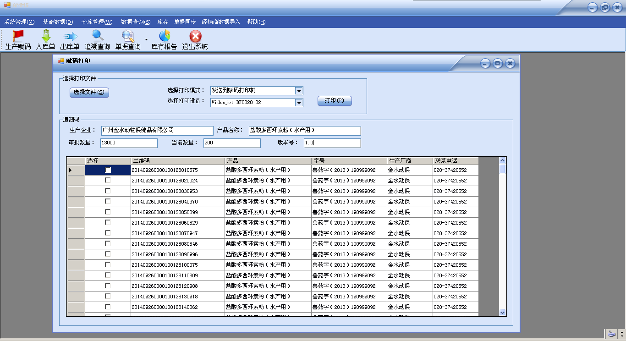This screenshot has width=626, height=341.
Task: Click the keyboard icon in bottom-right tray
Action: point(612,334)
